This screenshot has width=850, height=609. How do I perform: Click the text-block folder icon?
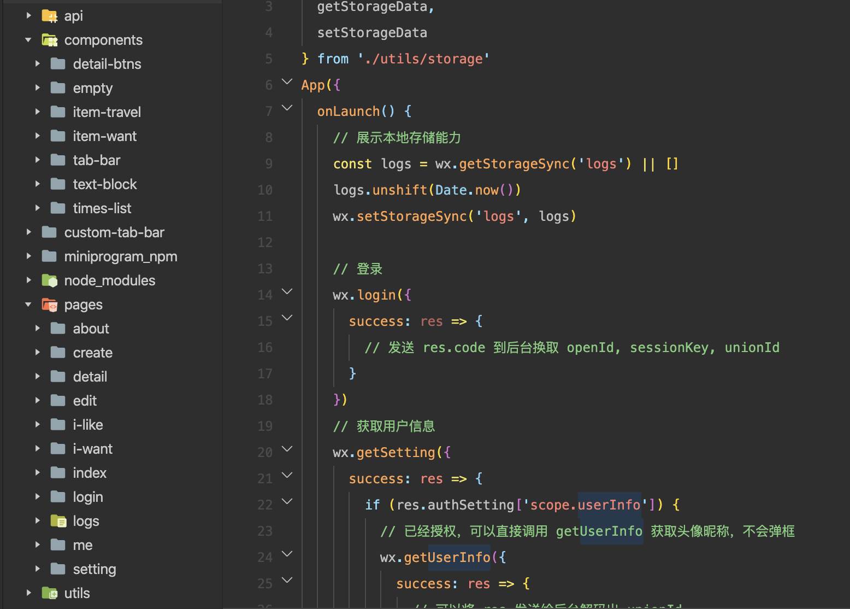pyautogui.click(x=58, y=184)
